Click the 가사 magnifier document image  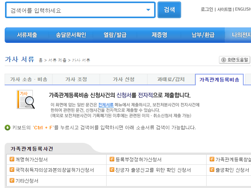[x=25, y=100]
